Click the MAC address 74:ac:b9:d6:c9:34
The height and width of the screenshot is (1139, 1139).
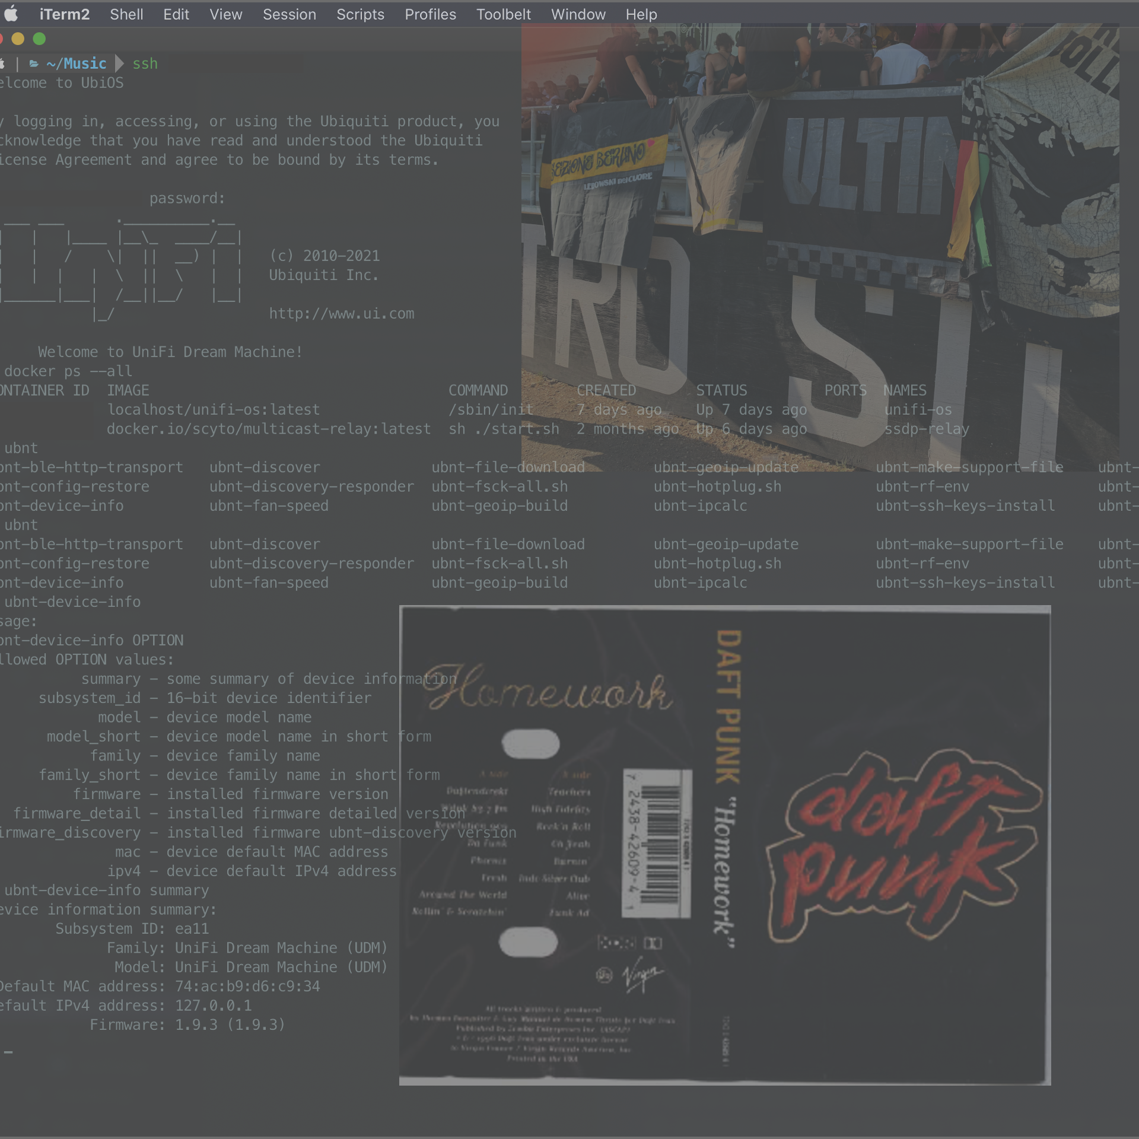tap(247, 987)
